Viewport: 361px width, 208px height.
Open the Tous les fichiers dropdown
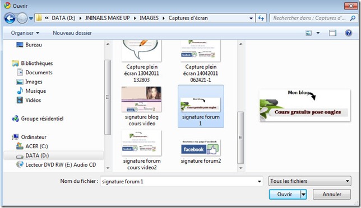point(309,181)
